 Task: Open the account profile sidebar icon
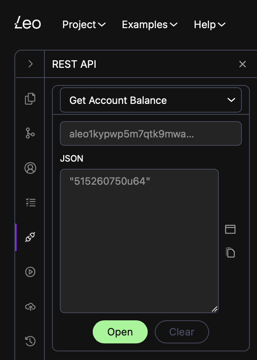pos(30,168)
